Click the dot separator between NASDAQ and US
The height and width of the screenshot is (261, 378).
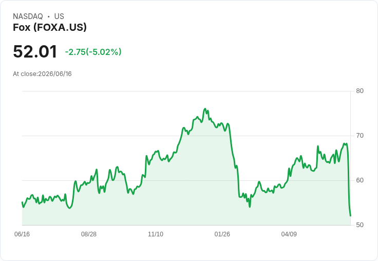(48, 16)
